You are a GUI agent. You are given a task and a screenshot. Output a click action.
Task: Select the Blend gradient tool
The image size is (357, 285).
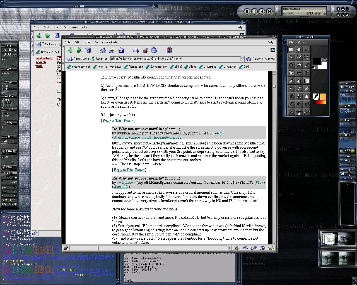[307, 81]
